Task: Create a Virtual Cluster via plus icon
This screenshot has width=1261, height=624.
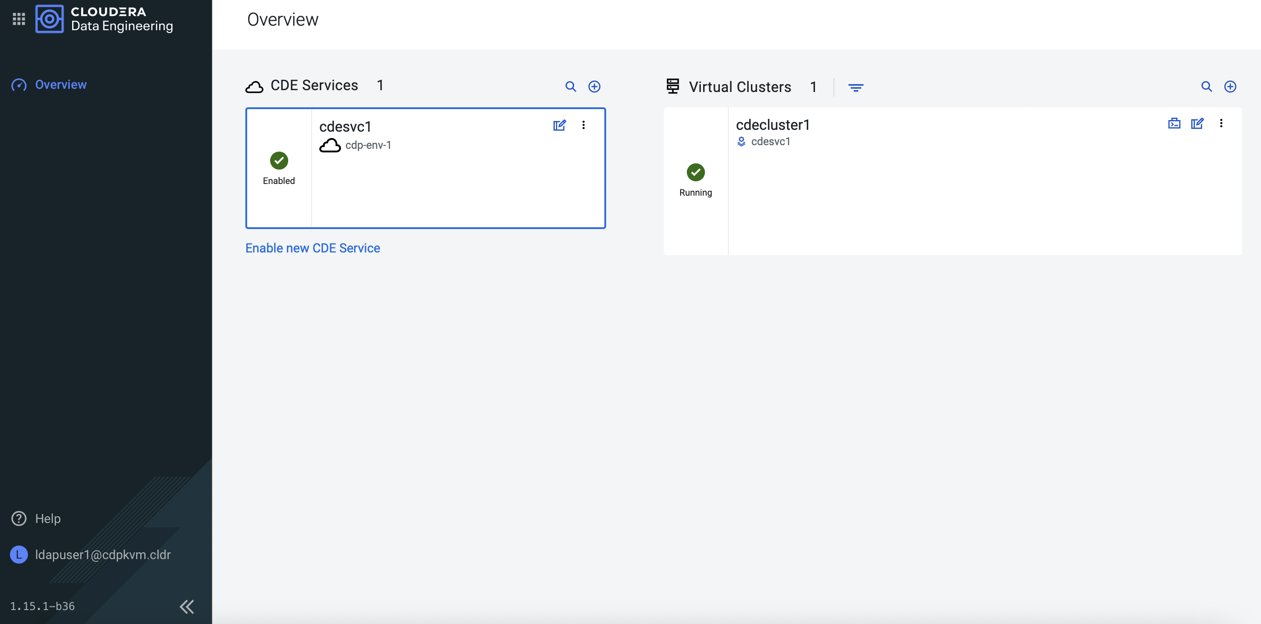Action: (x=1230, y=87)
